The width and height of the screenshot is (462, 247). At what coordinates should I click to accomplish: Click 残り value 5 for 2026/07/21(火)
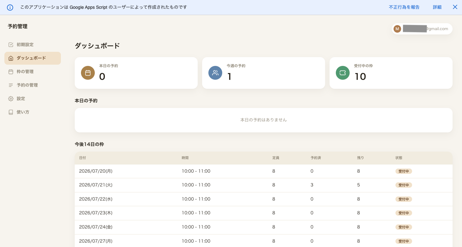tap(358, 185)
